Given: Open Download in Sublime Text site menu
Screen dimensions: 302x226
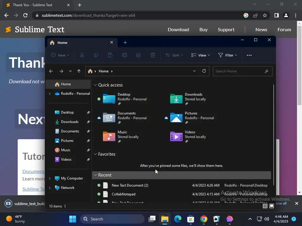Looking at the screenshot, I should point(178,30).
